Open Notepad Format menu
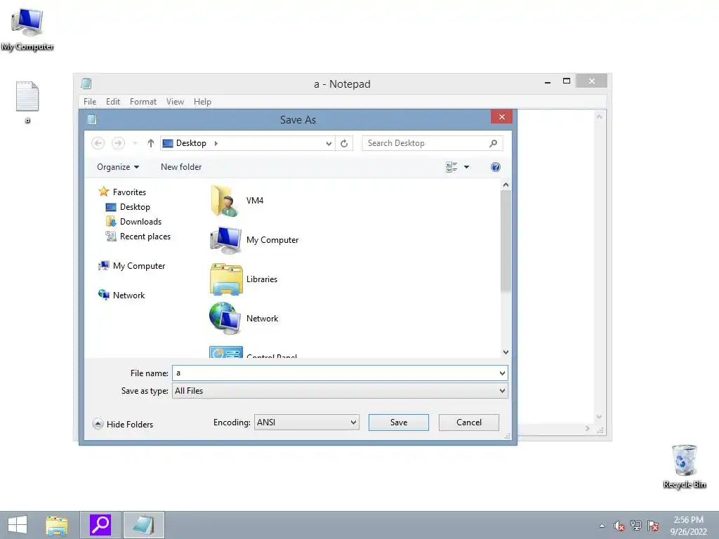This screenshot has height=539, width=719. point(143,102)
